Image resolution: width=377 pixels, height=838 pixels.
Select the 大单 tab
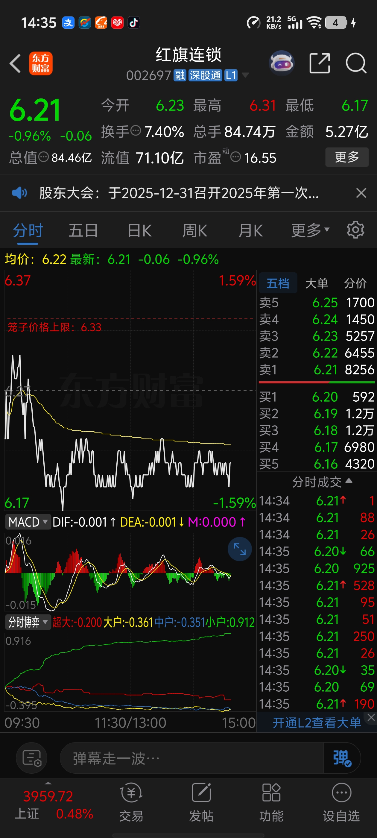pyautogui.click(x=317, y=283)
